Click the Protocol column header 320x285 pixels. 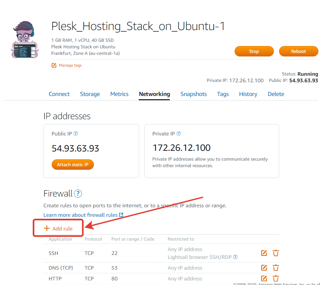(93, 239)
